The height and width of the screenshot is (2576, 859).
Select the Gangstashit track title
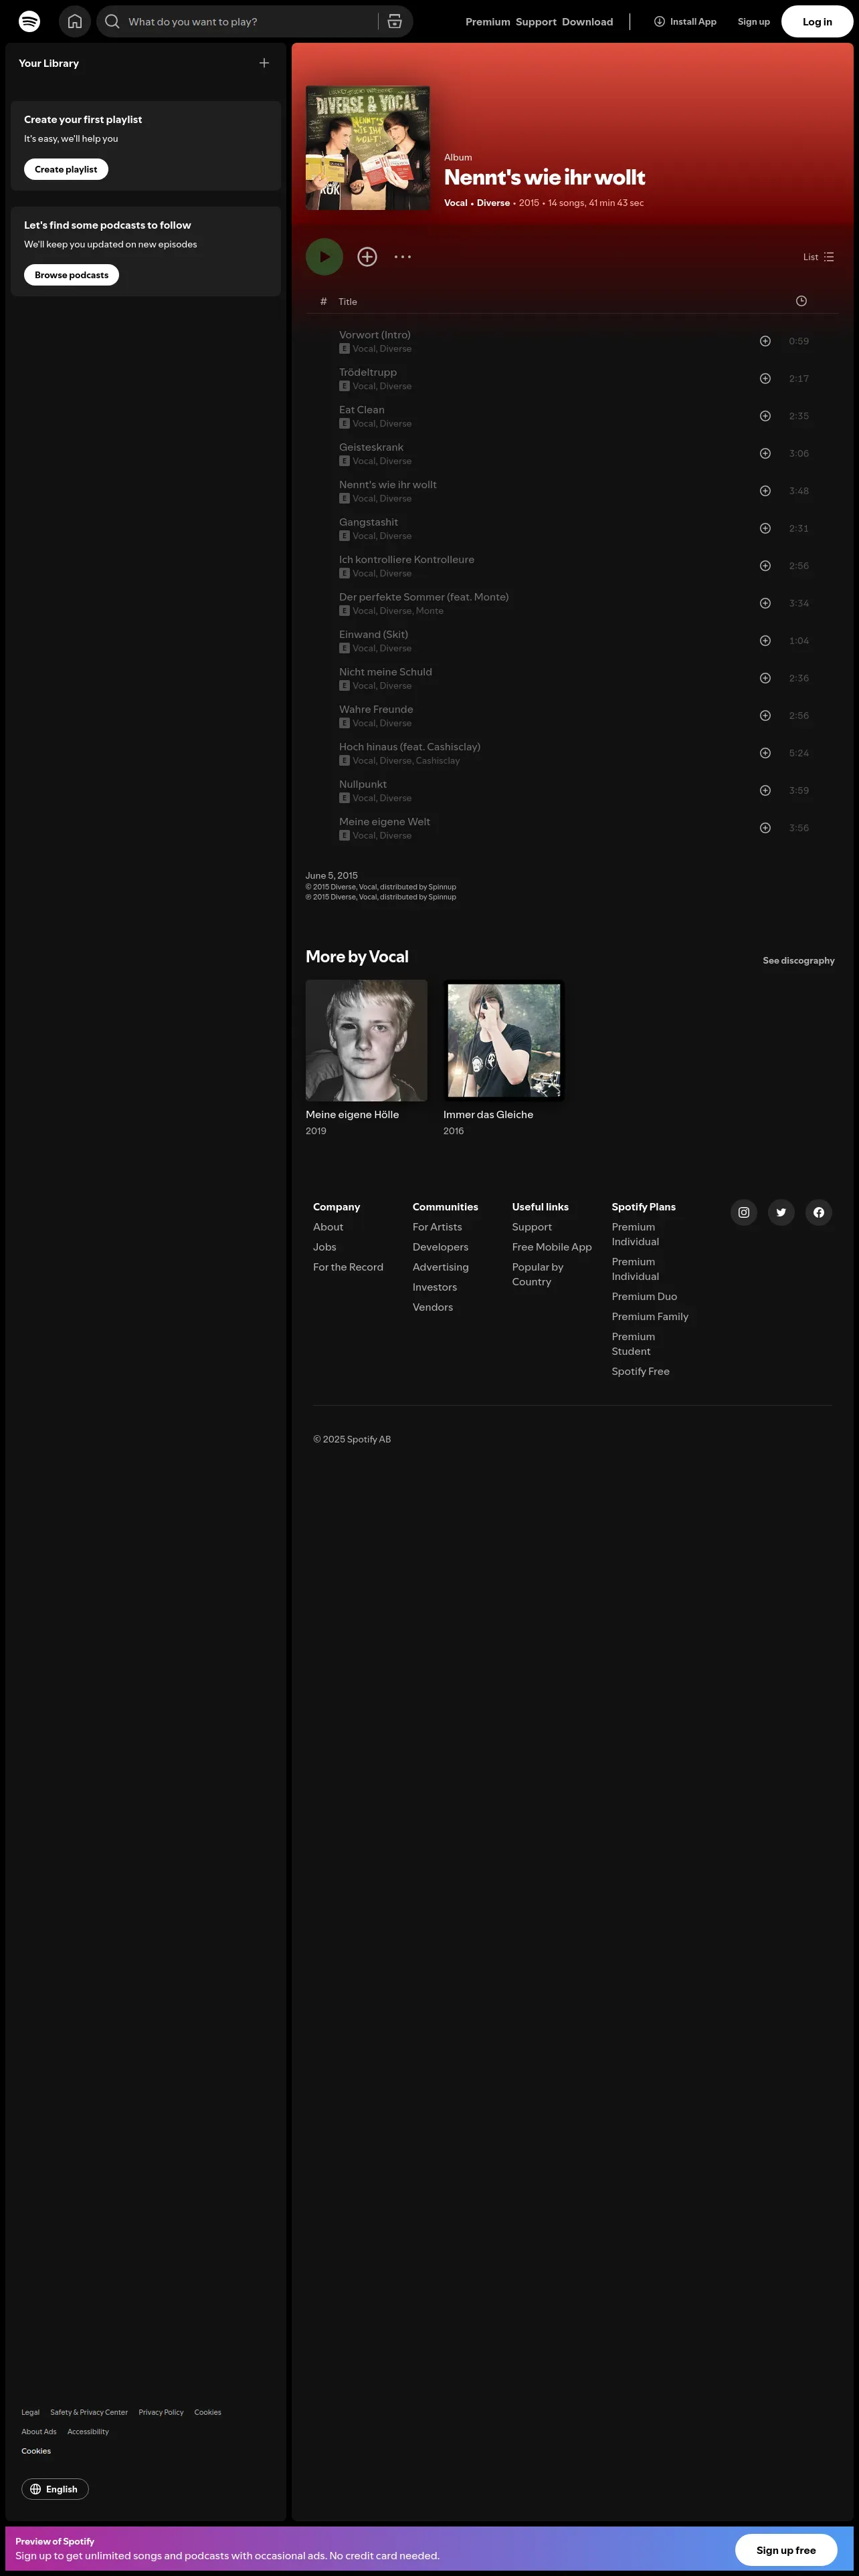click(368, 522)
